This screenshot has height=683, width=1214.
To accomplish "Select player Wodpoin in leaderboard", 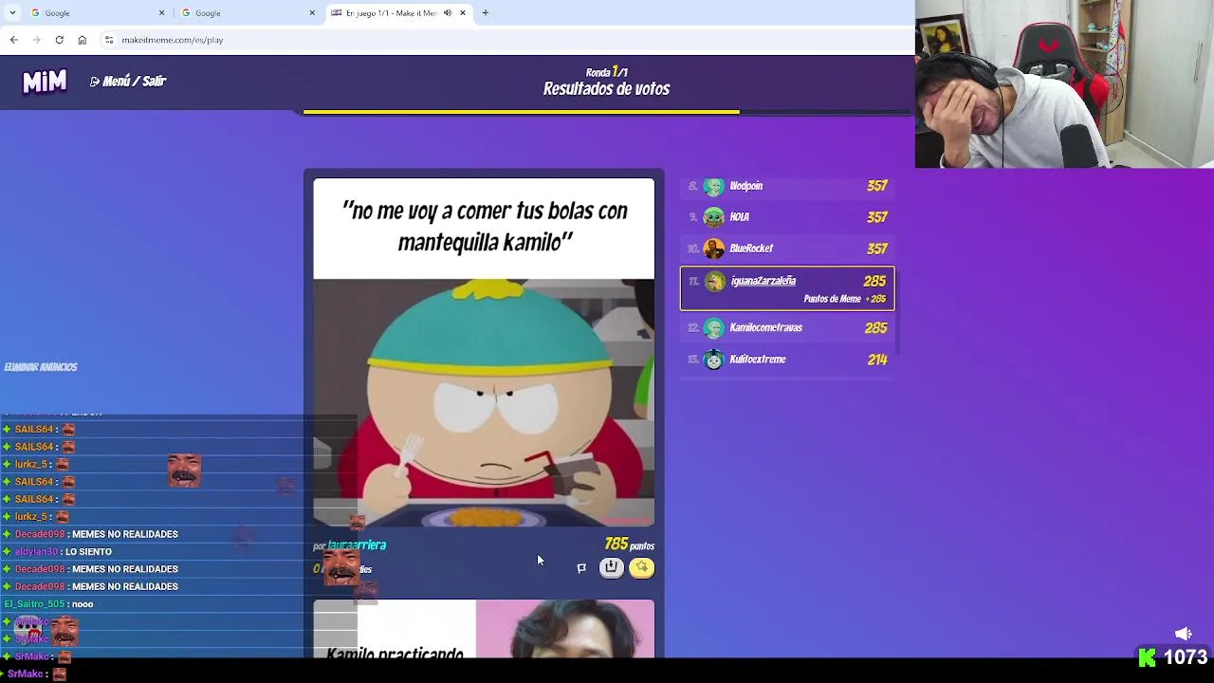I will [x=787, y=186].
